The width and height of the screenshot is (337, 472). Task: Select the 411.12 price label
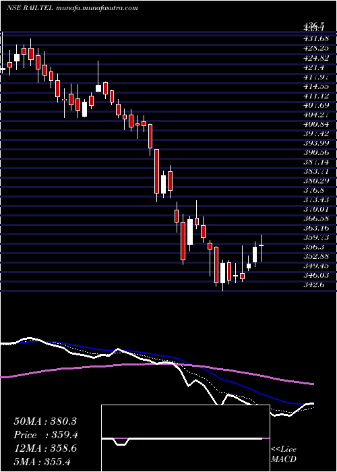[x=317, y=96]
